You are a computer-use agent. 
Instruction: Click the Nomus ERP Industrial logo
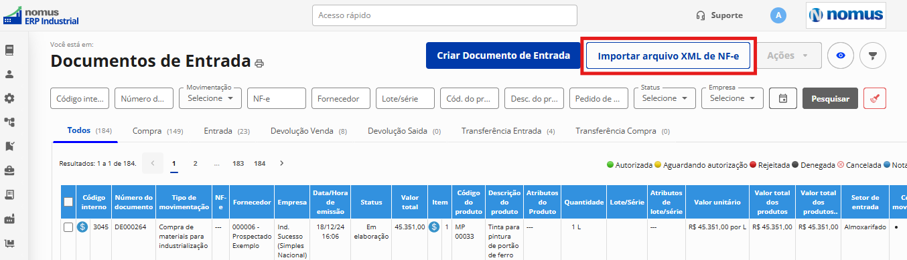click(x=42, y=15)
